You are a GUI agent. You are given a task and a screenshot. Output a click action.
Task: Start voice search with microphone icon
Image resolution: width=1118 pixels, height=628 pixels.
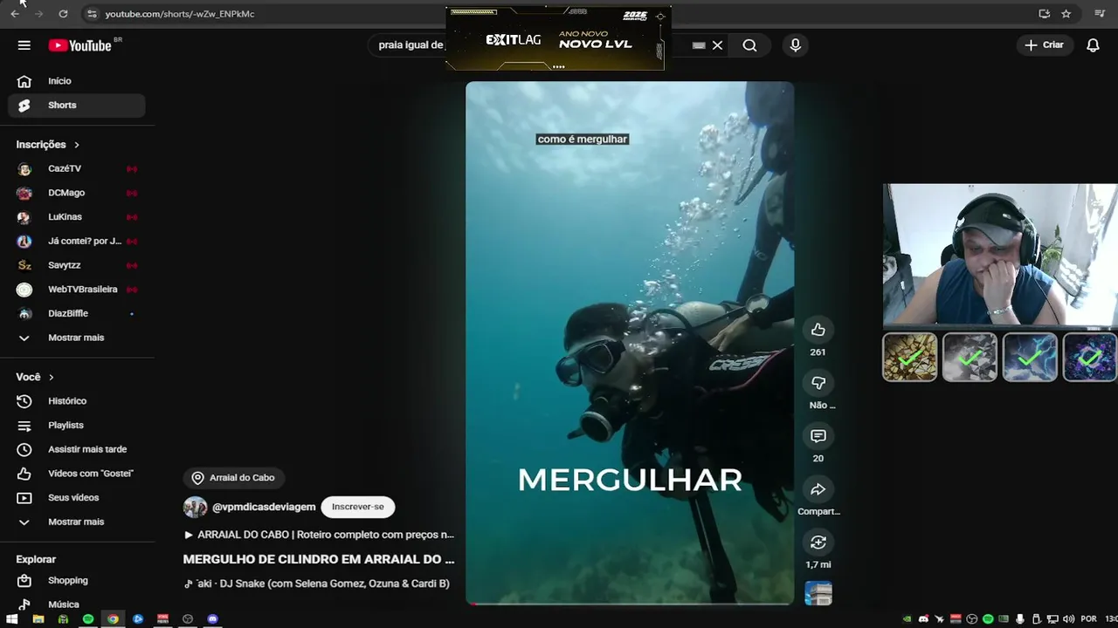pyautogui.click(x=795, y=45)
